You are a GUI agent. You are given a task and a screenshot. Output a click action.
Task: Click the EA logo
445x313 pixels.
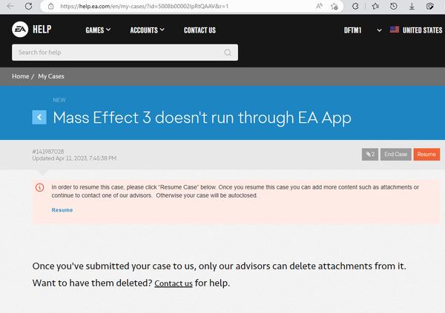coord(20,29)
